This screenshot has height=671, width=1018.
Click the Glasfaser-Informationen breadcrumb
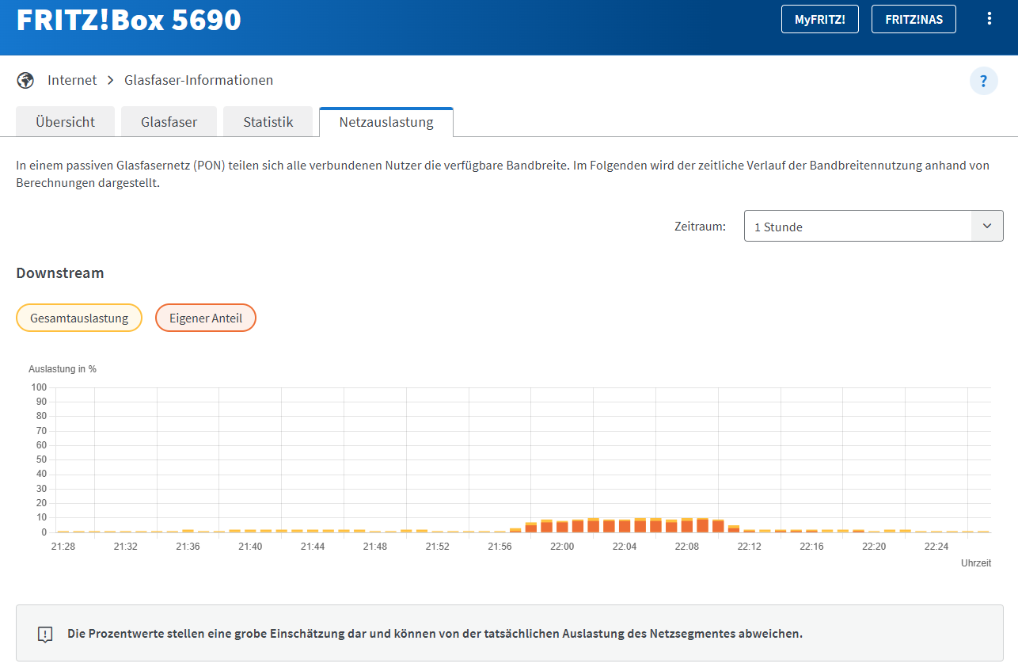point(199,80)
